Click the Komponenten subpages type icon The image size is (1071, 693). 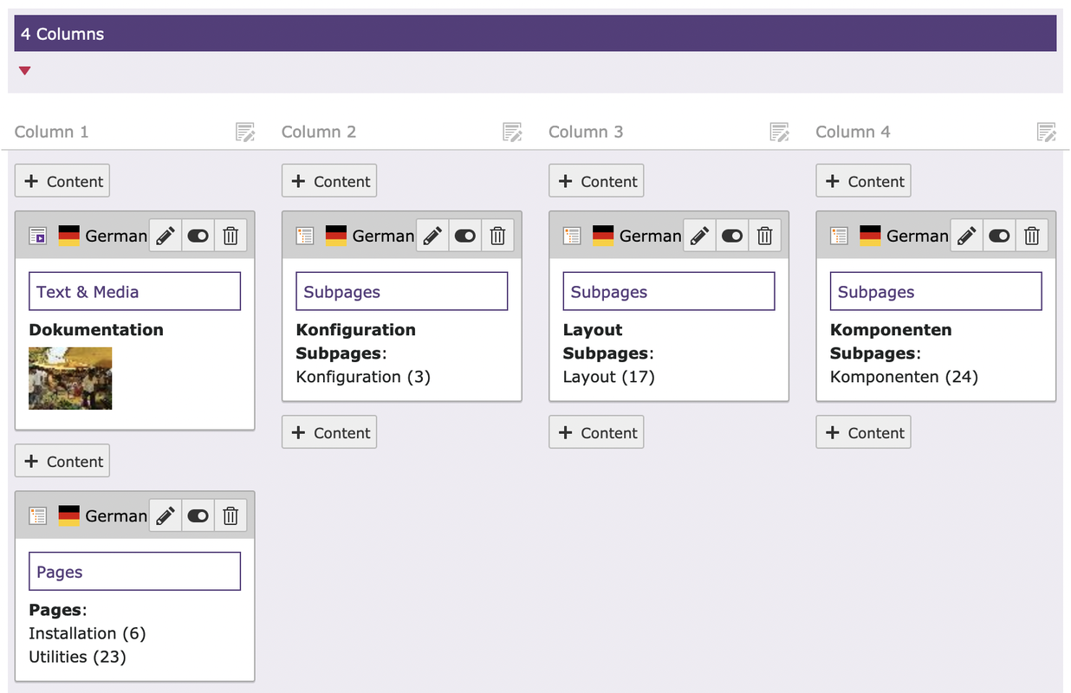(x=839, y=236)
